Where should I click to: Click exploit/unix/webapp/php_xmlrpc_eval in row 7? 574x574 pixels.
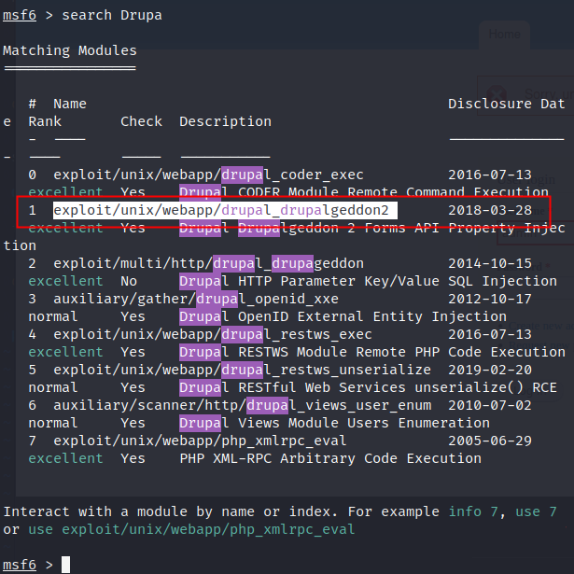tap(200, 441)
